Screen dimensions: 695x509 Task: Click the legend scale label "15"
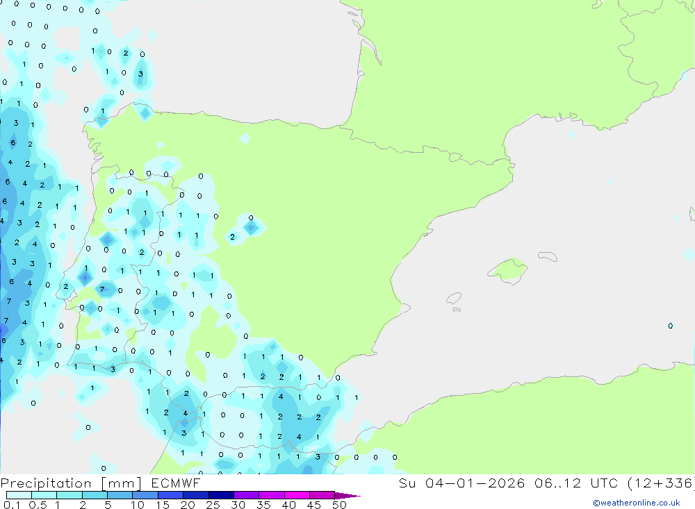(163, 505)
